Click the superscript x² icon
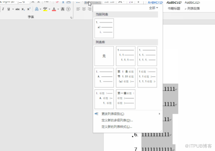Viewport: 215px width, 151px height. 29,9
